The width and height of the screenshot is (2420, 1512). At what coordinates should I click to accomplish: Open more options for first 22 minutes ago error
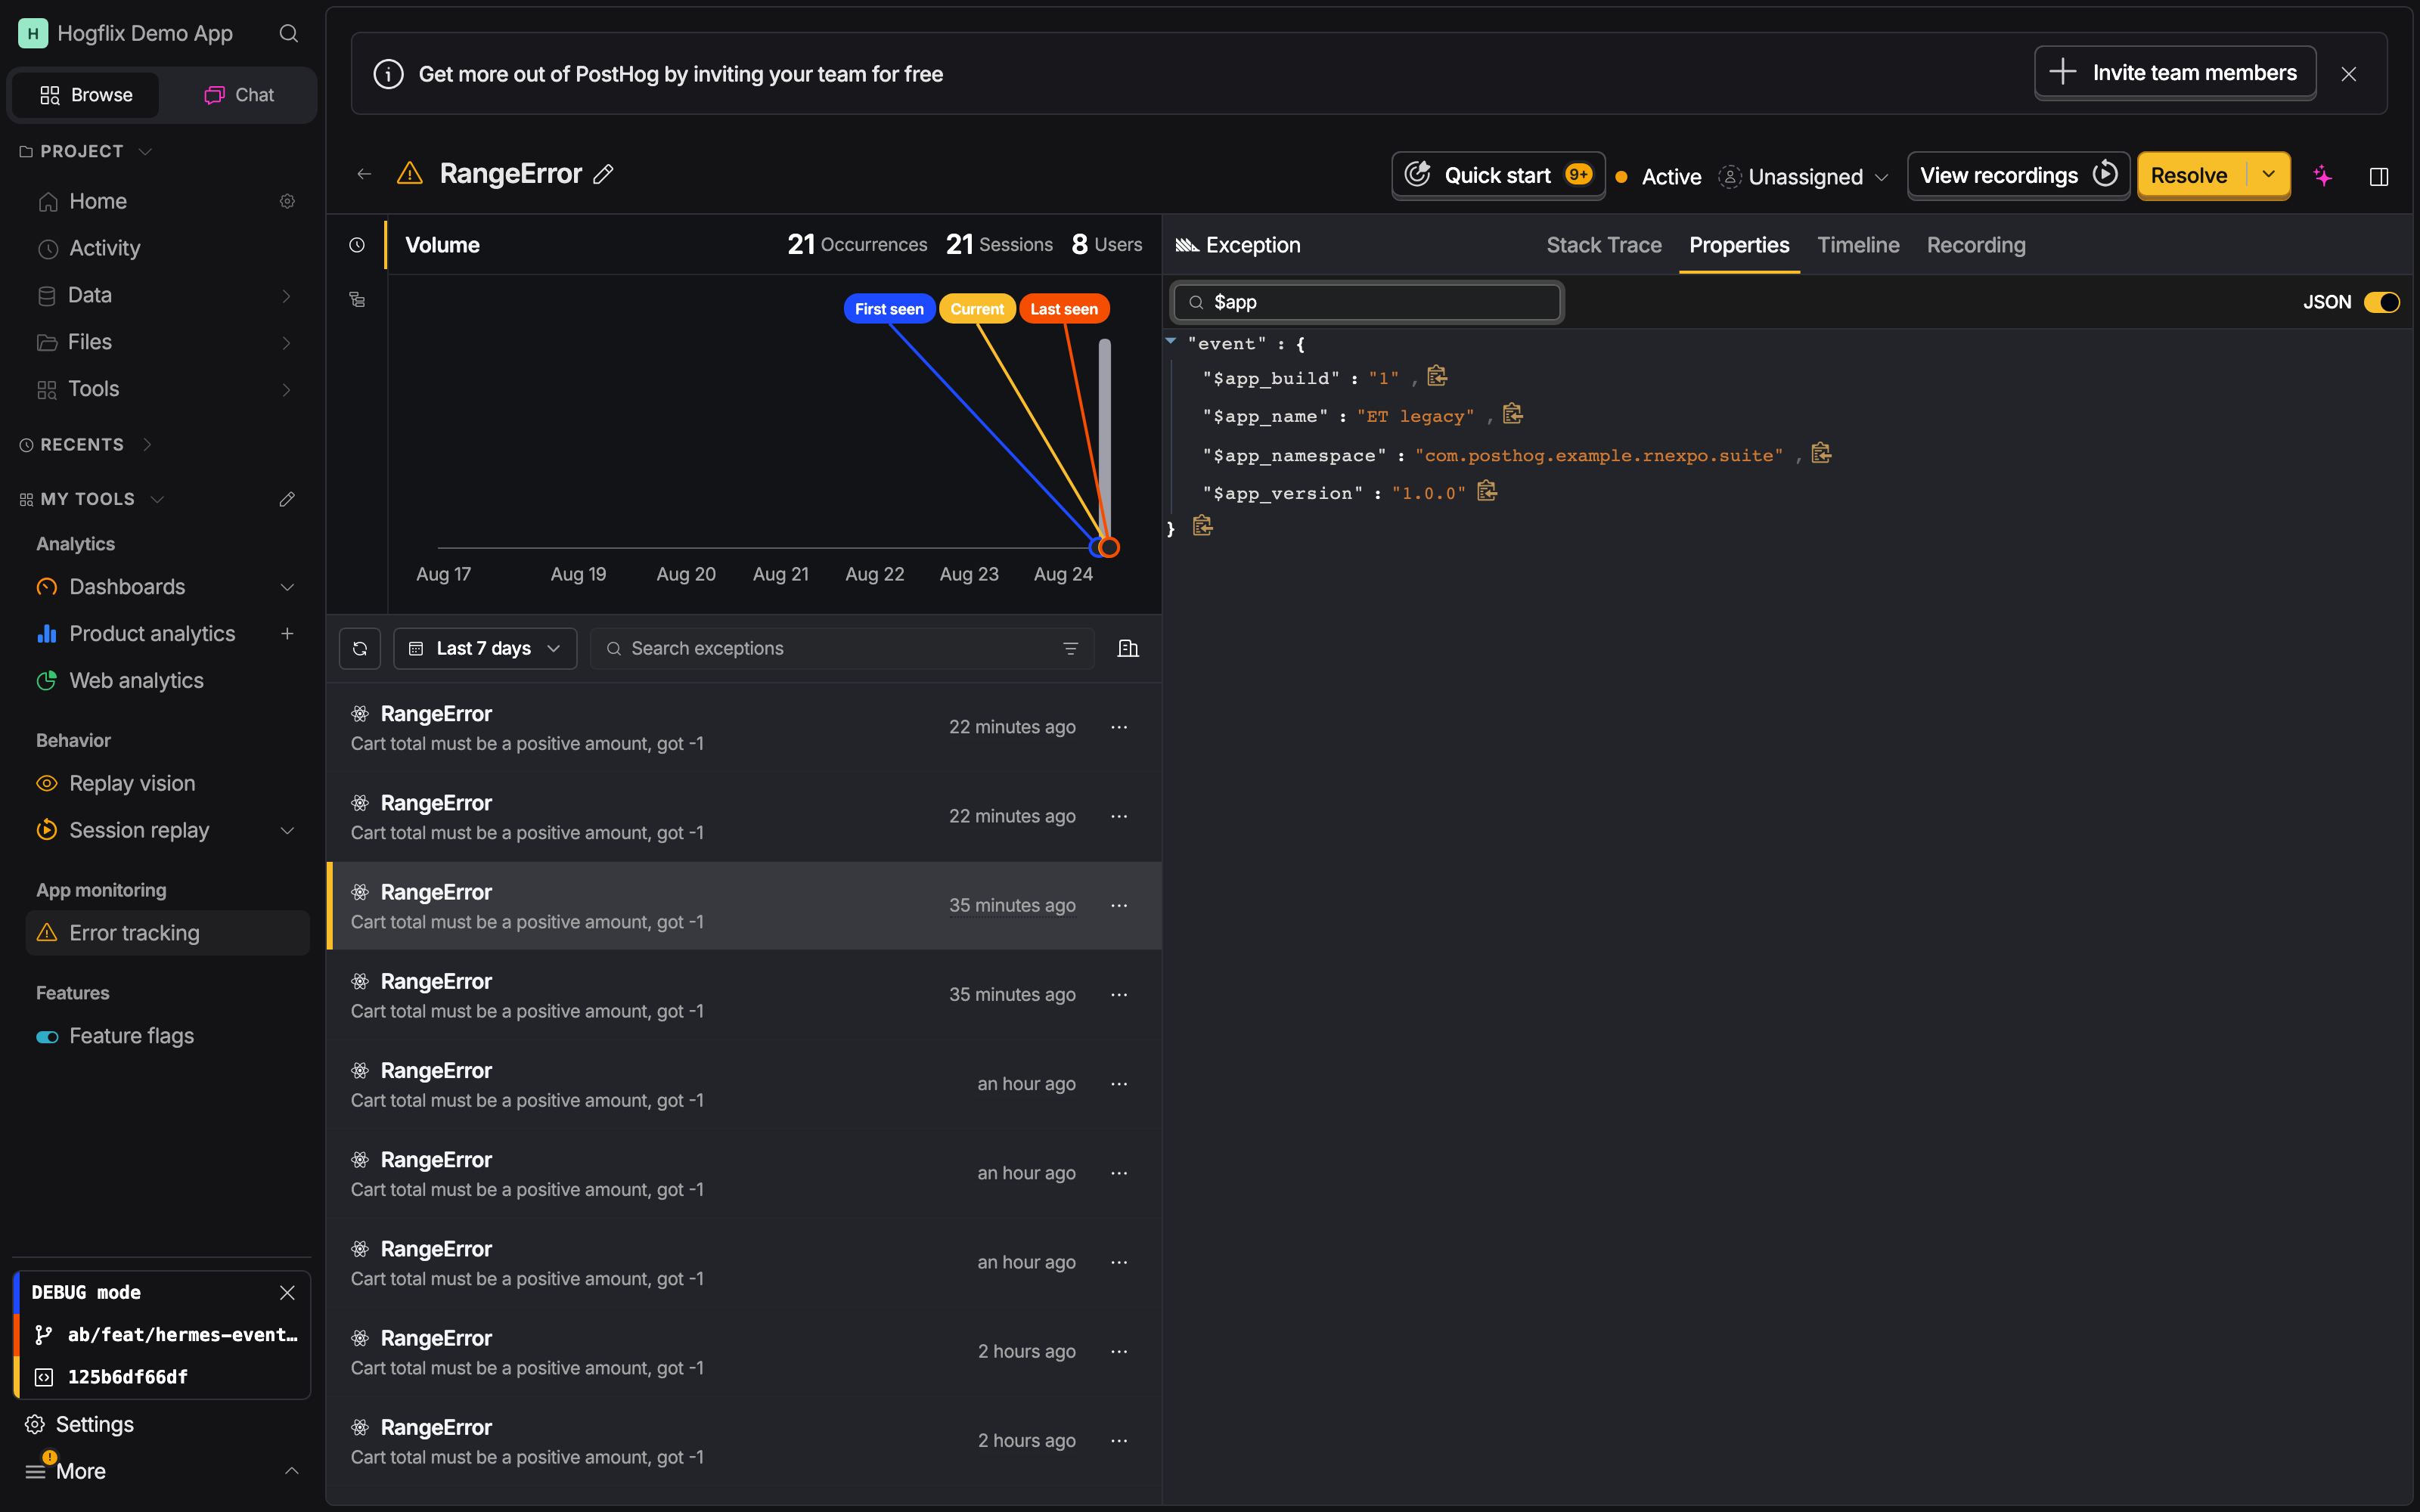pos(1119,728)
